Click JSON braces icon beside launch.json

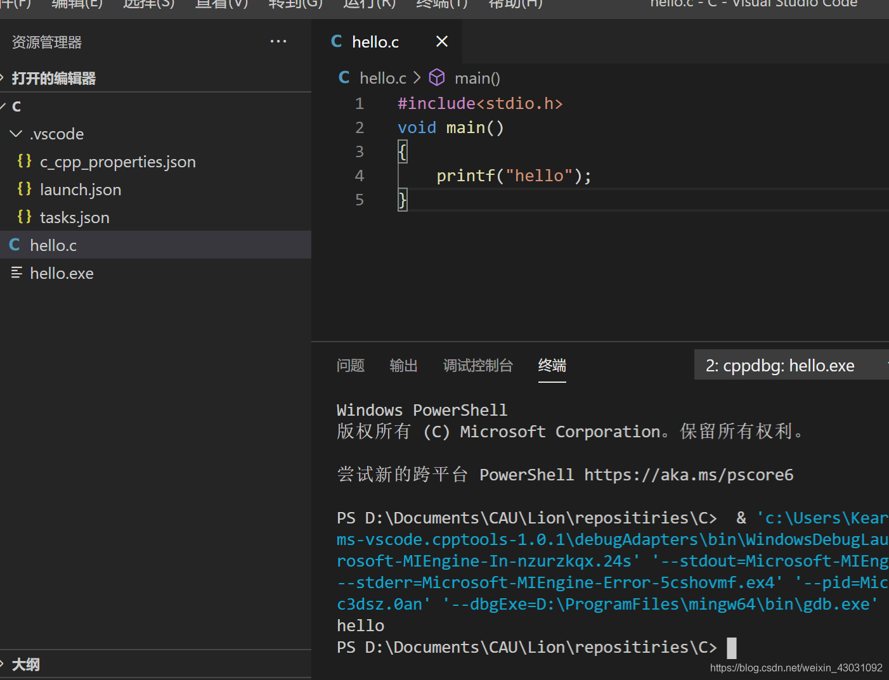click(24, 189)
